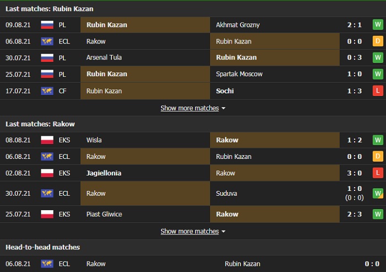386x272 pixels.
Task: Click Polish flag in Piast Gliwice row
Action: 47,214
